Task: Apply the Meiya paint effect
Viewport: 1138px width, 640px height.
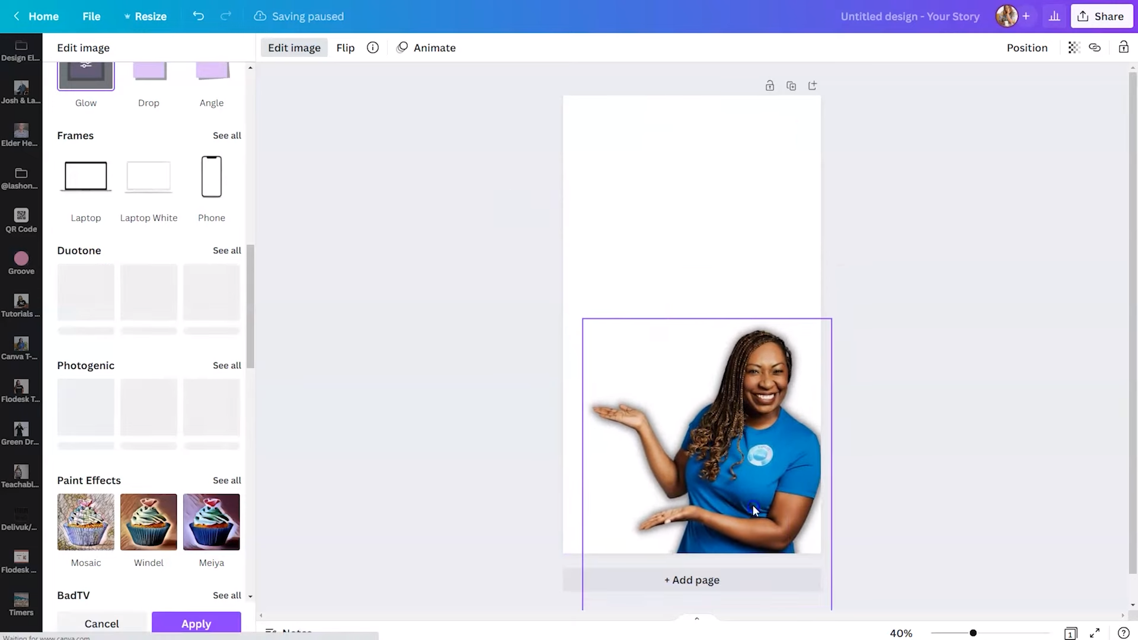Action: click(x=212, y=522)
